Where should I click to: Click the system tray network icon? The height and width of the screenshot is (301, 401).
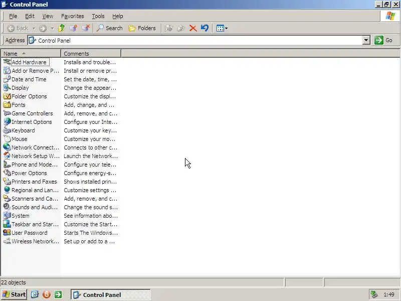374,294
